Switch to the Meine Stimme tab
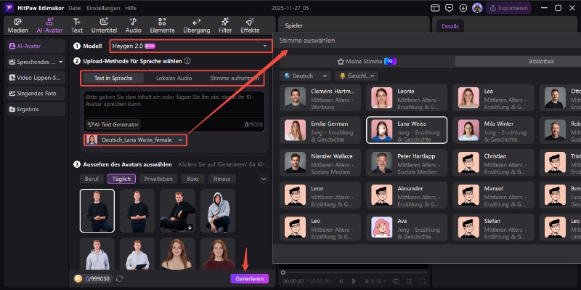This screenshot has width=581, height=290. point(367,62)
